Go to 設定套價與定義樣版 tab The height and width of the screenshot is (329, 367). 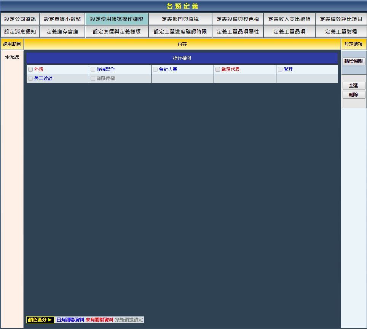pyautogui.click(x=116, y=32)
